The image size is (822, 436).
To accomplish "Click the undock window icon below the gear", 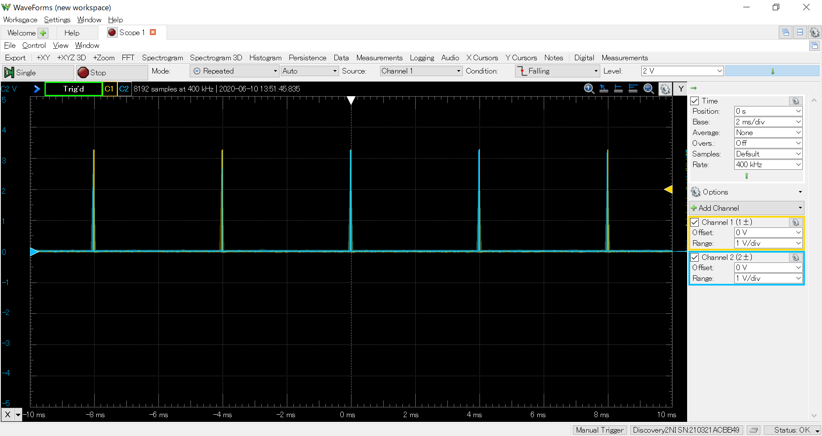I will 814,45.
